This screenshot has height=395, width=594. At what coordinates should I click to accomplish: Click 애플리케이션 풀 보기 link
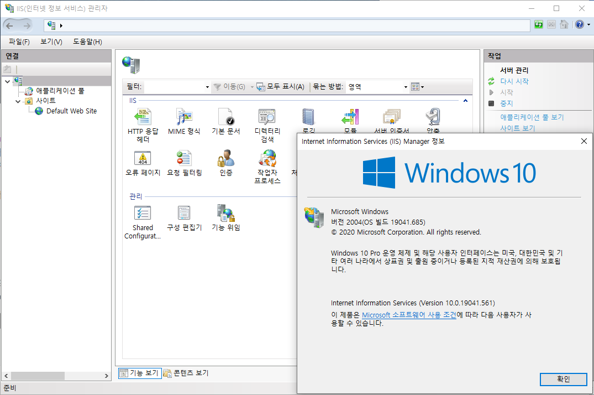532,117
